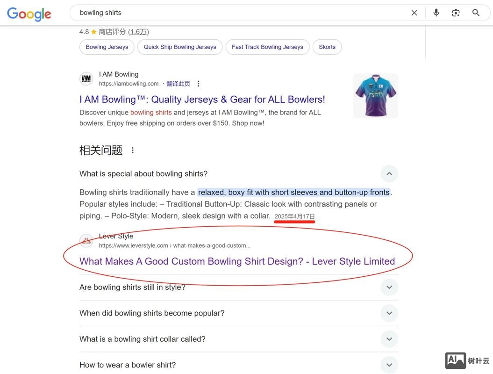Open options beside 相关问题 heading
This screenshot has height=374, width=493.
133,150
